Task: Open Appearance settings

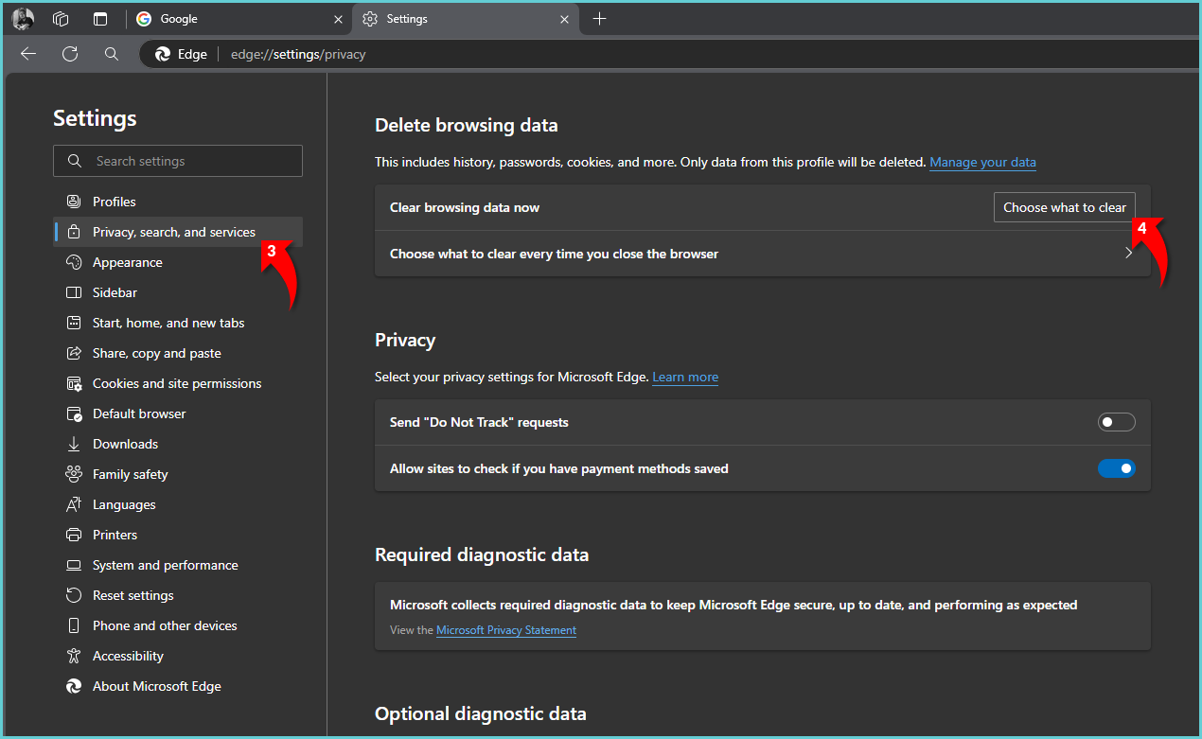Action: [x=178, y=262]
